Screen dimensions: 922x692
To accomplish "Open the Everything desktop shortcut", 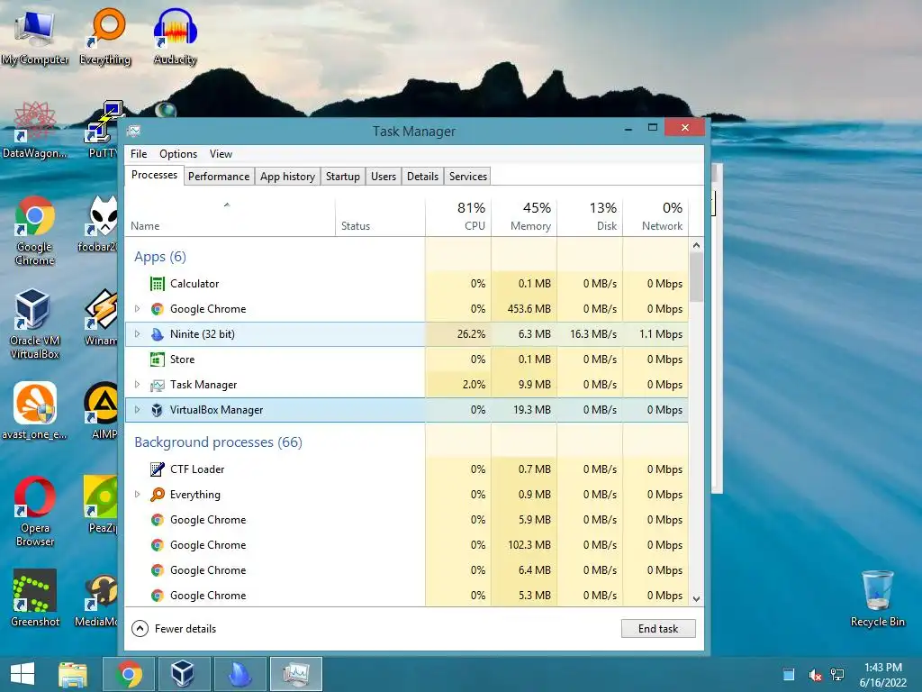I will pyautogui.click(x=105, y=36).
